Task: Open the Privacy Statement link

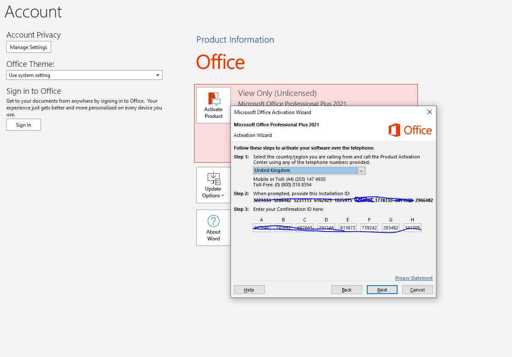Action: click(414, 278)
